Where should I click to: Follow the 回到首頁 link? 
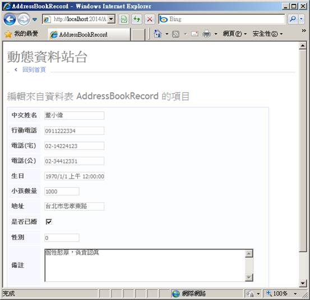pyautogui.click(x=34, y=70)
